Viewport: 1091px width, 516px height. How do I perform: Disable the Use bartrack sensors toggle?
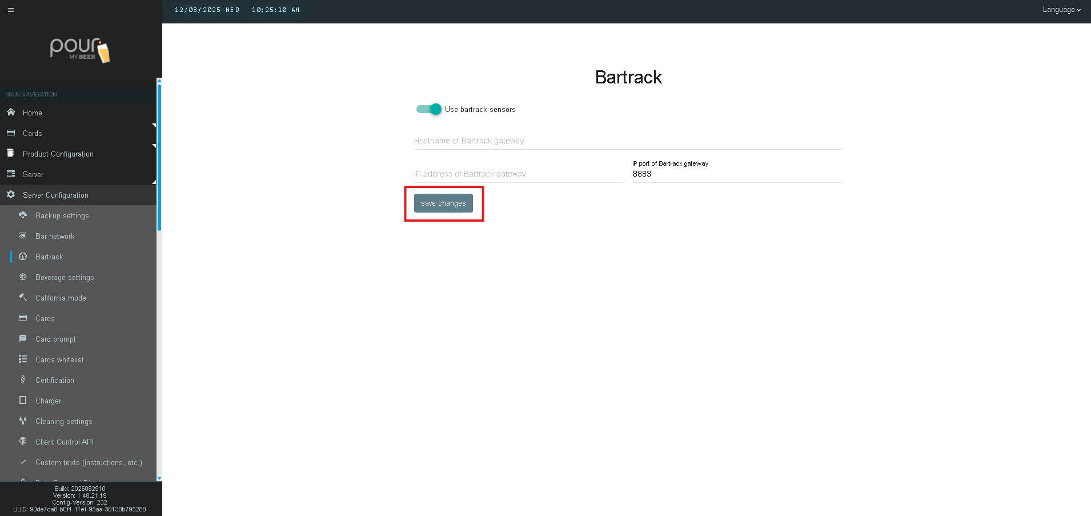pyautogui.click(x=429, y=109)
